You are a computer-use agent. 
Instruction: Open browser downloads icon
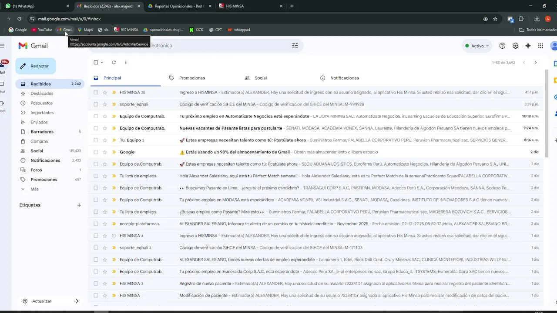(x=537, y=19)
